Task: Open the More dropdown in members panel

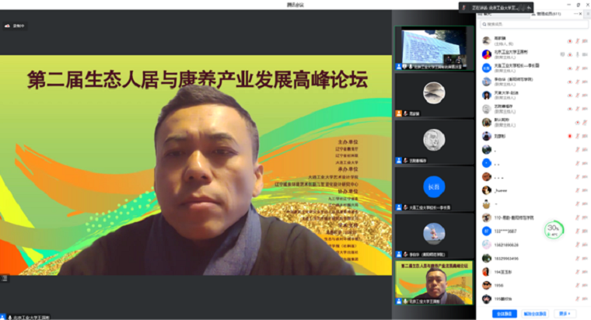Action: 565,313
